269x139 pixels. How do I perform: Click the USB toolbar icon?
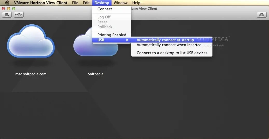18,15
